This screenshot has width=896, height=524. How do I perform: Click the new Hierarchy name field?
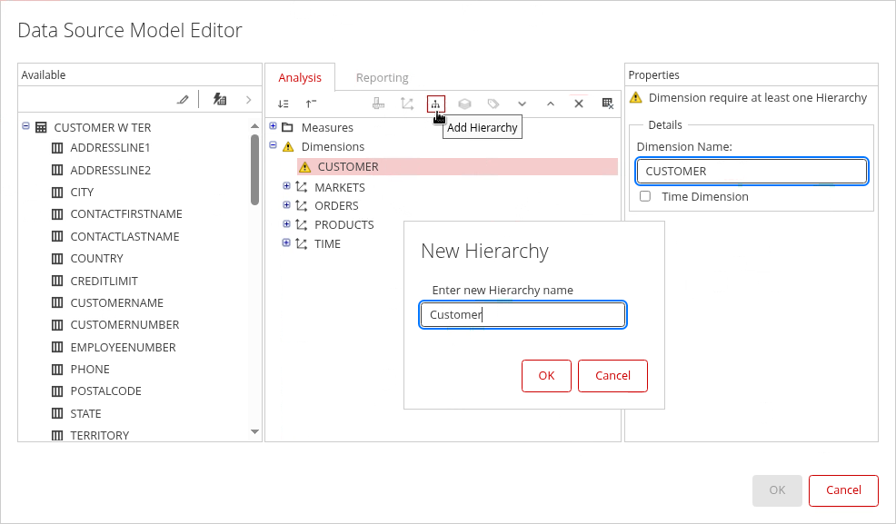tap(523, 315)
